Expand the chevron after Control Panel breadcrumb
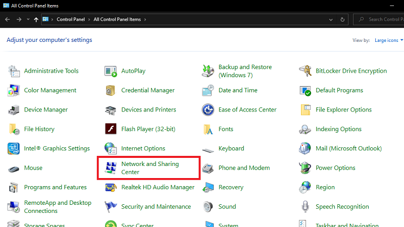Viewport: 404px width, 227px height. tap(89, 20)
